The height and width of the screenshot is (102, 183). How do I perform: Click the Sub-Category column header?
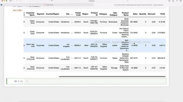(114, 14)
